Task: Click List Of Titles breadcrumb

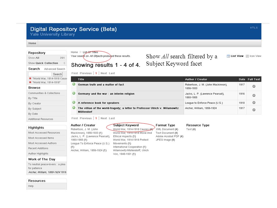Action: tap(90, 52)
